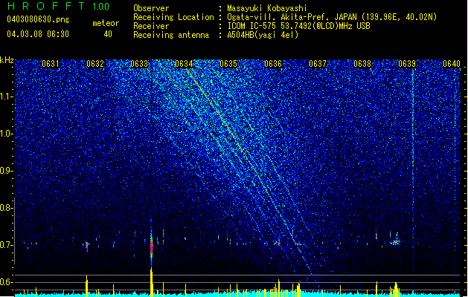Click the Receiver field label
This screenshot has width=468, height=297.
coord(151,26)
